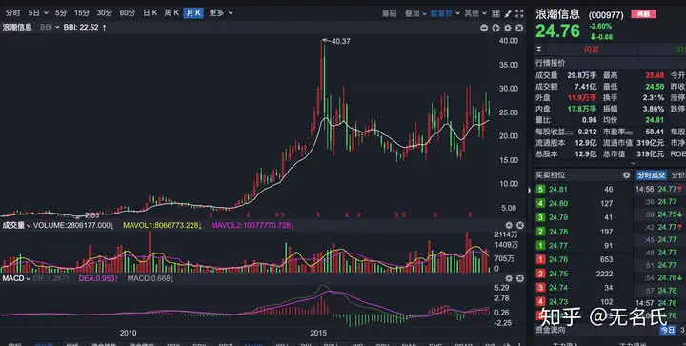The width and height of the screenshot is (686, 346).
Task: Click the 市盈率 value 58.41
Action: (655, 132)
